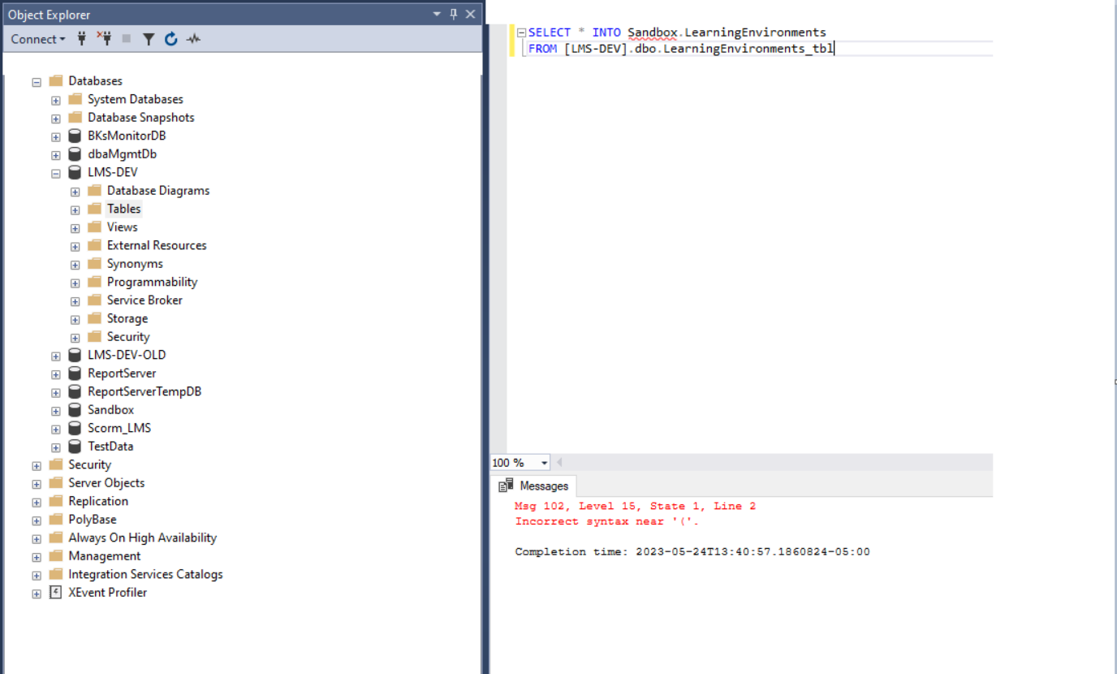The image size is (1117, 674).
Task: Launch Activity Monitor from the toolbar
Action: click(x=193, y=39)
